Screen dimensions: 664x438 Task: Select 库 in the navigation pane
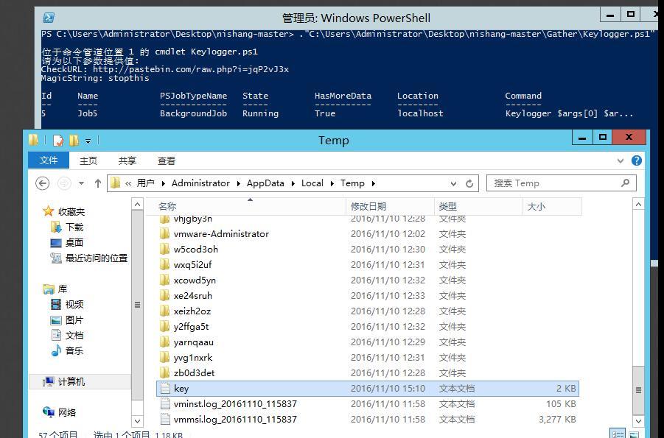click(62, 289)
